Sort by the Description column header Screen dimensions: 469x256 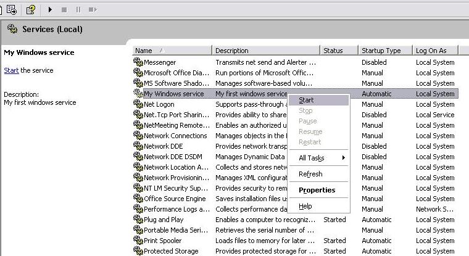click(265, 51)
